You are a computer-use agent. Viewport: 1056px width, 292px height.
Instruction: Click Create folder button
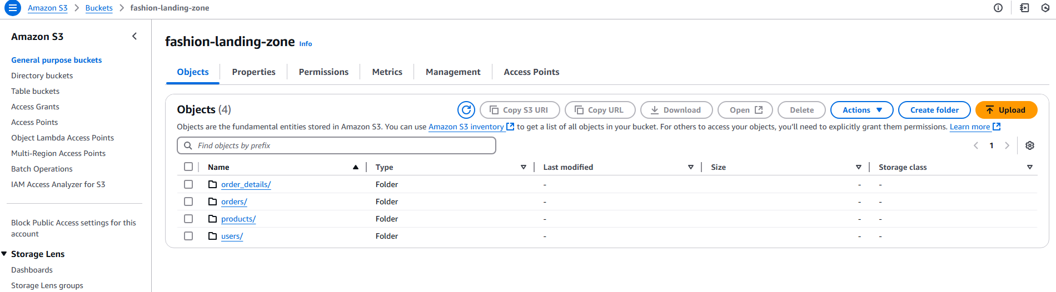934,110
